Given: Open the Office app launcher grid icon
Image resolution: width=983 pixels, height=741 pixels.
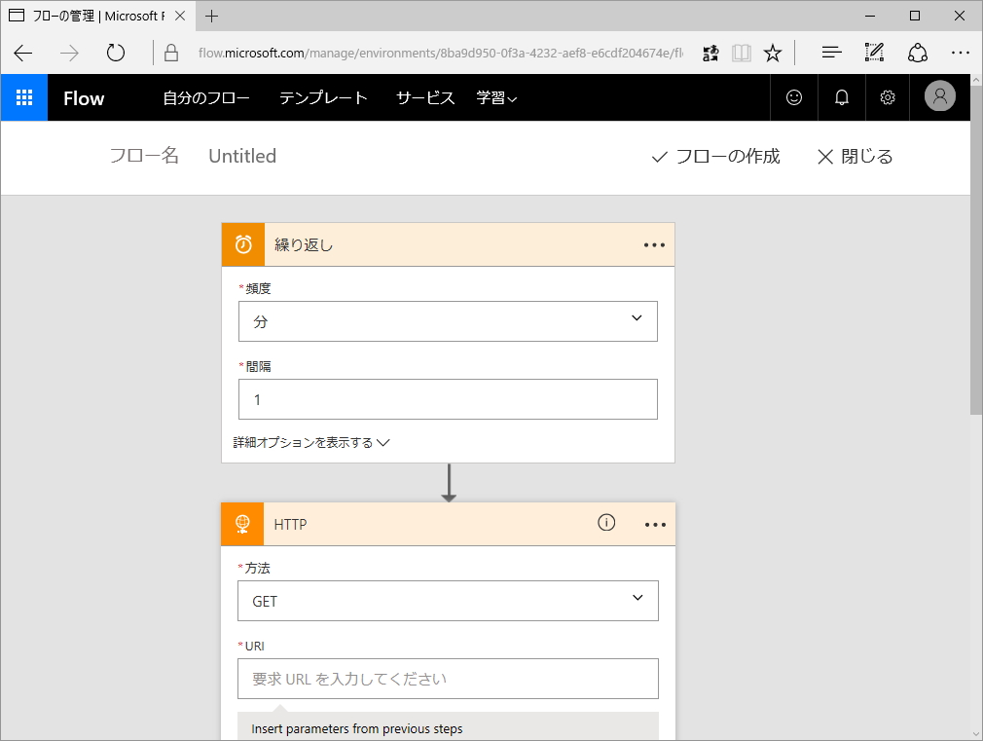Looking at the screenshot, I should (24, 97).
